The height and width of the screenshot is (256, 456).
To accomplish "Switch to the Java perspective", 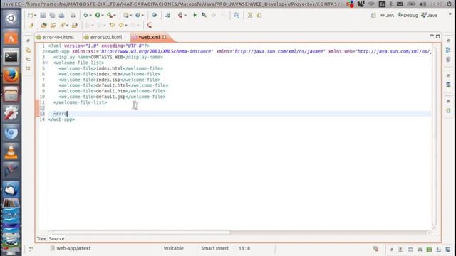I will [x=429, y=15].
